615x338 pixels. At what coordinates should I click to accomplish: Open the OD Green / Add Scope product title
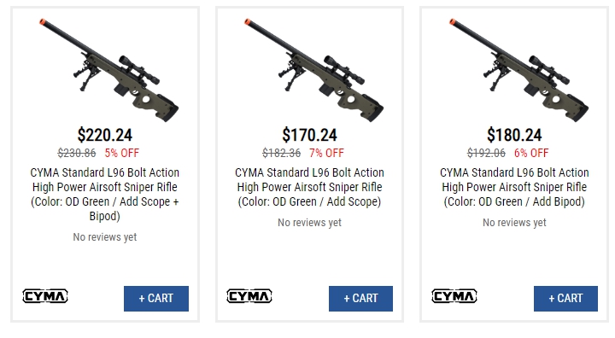pos(309,187)
